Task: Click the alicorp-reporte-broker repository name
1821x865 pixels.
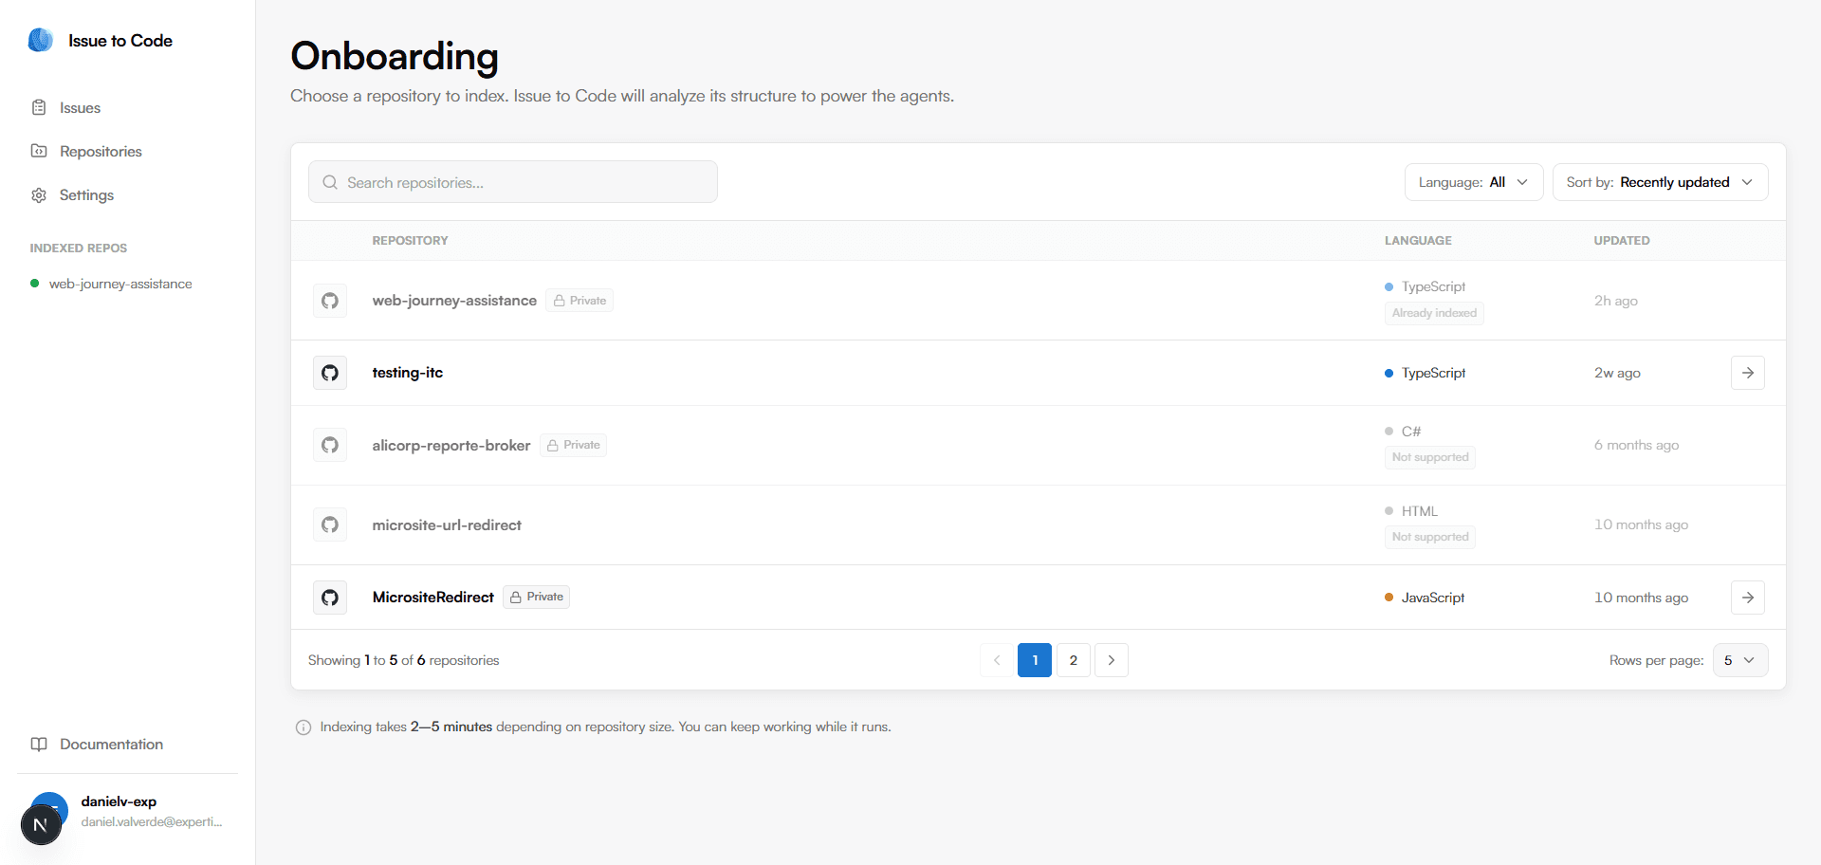Action: (x=451, y=445)
